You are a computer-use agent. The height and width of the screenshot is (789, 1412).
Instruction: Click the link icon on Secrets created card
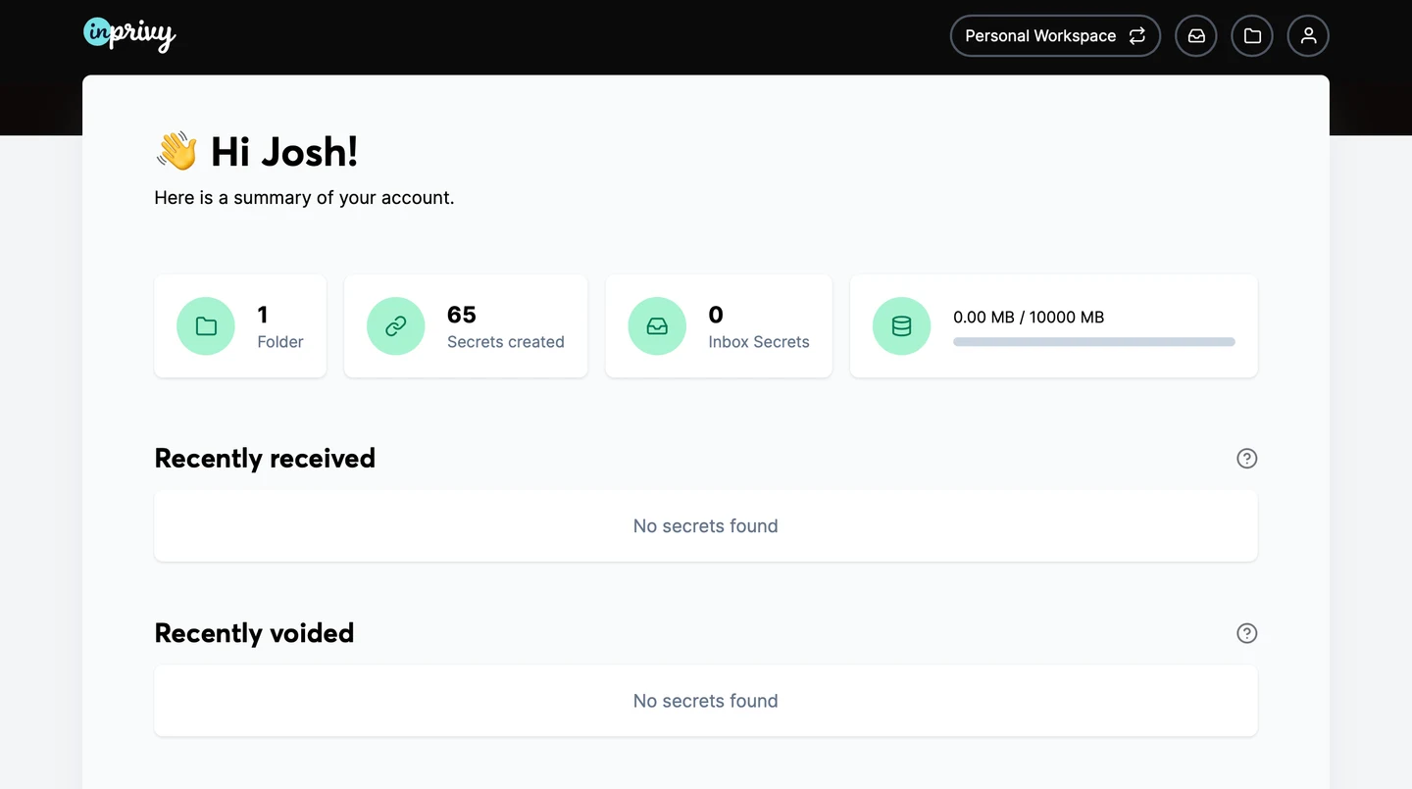click(x=396, y=326)
